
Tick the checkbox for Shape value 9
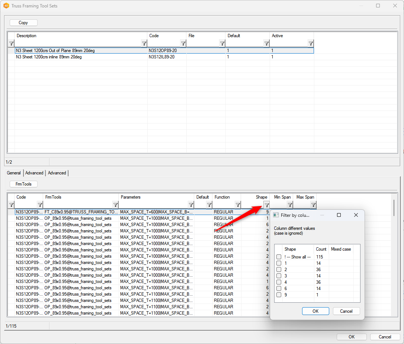point(279,295)
